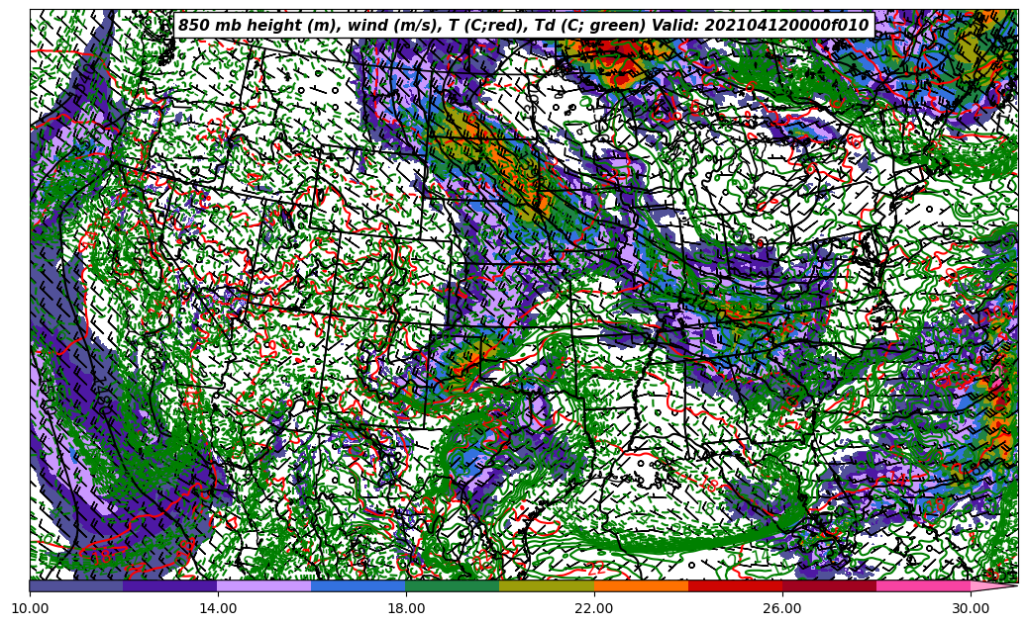Select the dark crimson 26–28 colorbar segment
The height and width of the screenshot is (625, 1027).
coord(829,585)
